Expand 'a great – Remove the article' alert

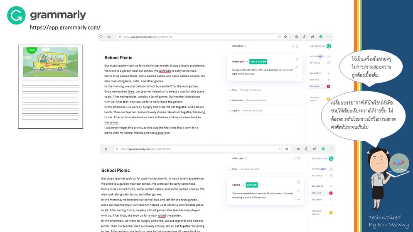point(264,110)
